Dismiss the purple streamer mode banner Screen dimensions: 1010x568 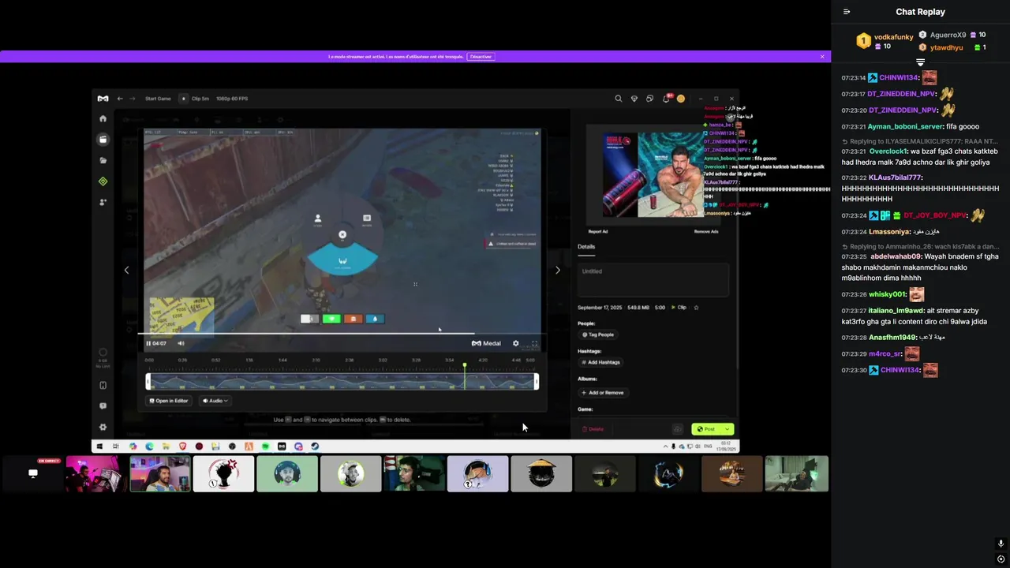[x=822, y=57]
